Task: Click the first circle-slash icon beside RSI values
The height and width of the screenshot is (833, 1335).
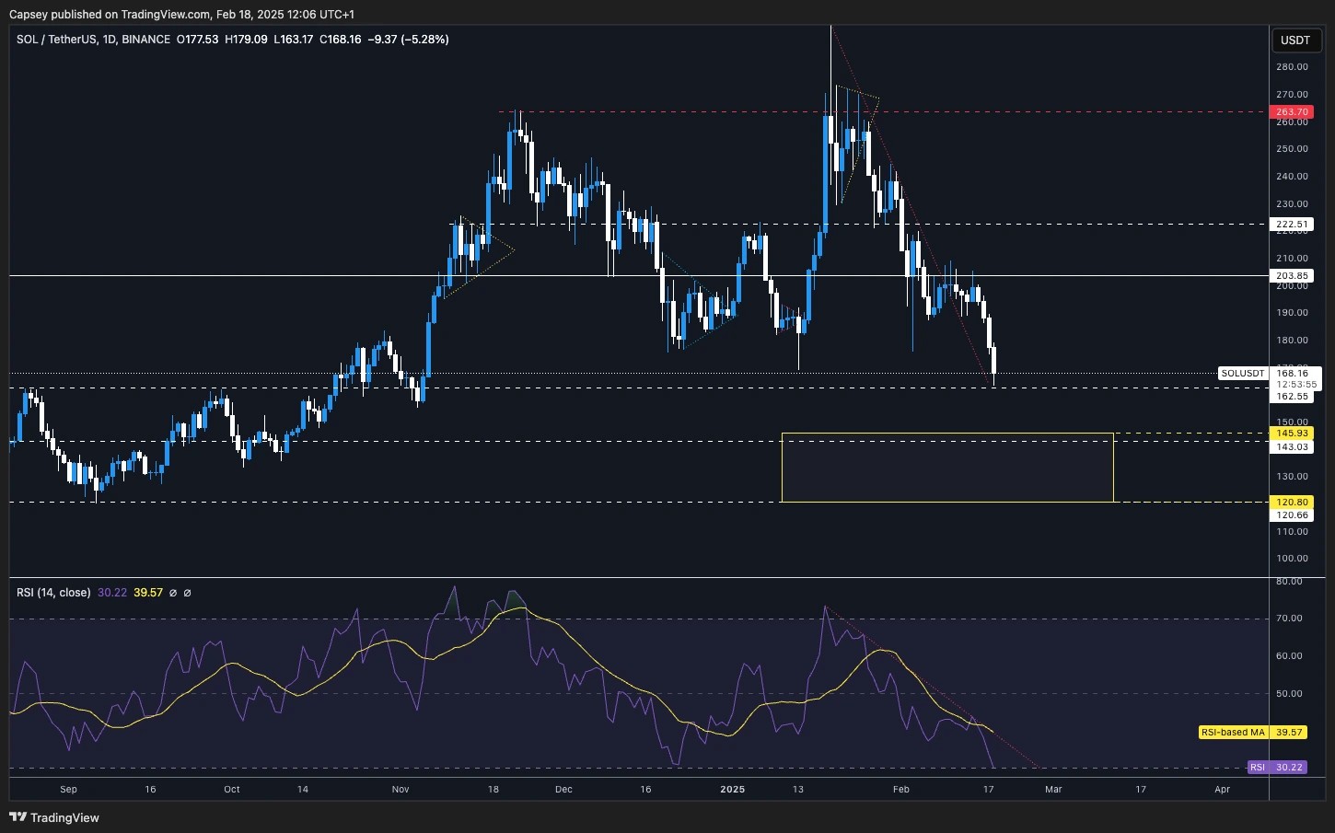Action: click(173, 593)
